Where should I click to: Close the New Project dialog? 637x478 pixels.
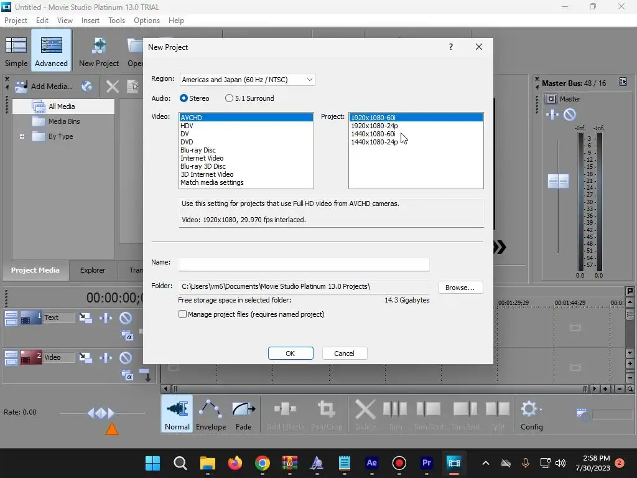479,47
